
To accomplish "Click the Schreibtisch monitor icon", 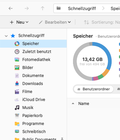I will point(17,132).
